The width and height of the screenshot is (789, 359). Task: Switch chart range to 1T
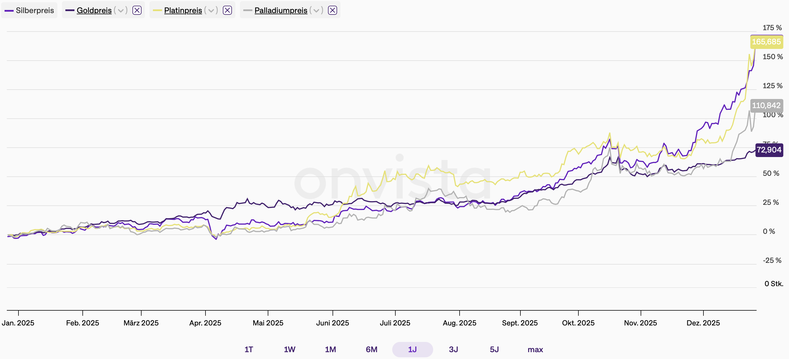pyautogui.click(x=249, y=350)
